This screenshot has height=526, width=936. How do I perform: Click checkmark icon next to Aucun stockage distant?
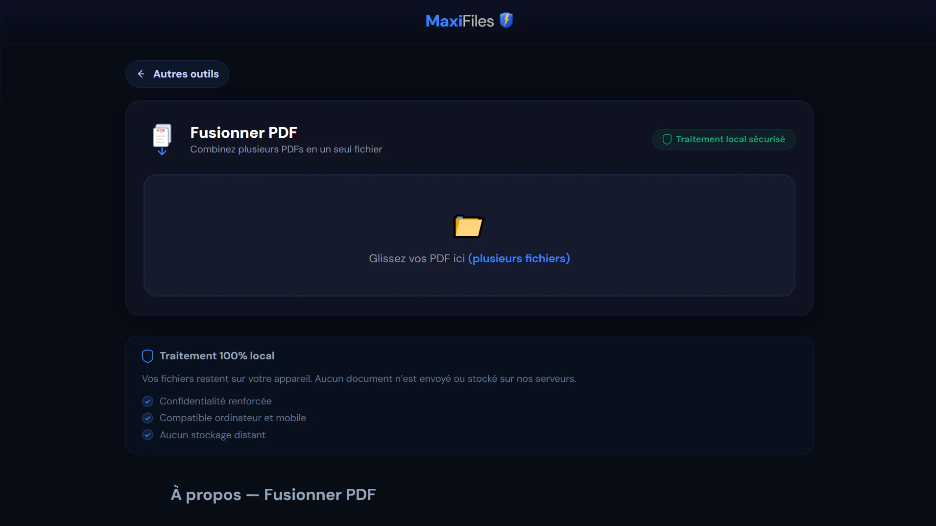[x=147, y=435]
